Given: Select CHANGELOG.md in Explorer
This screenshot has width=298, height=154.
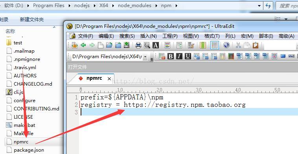Looking at the screenshot, I should [33, 84].
